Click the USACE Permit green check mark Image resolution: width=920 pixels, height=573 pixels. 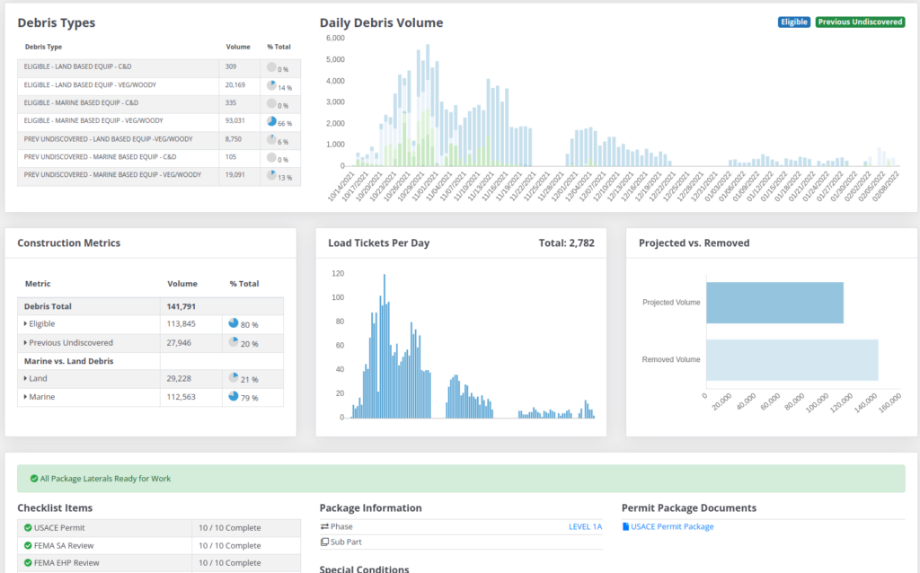tap(28, 528)
